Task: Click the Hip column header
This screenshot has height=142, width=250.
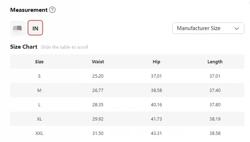Action: (x=156, y=62)
